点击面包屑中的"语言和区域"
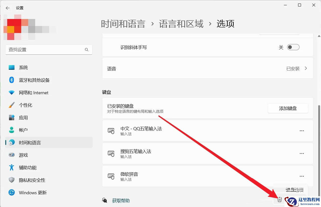 [x=181, y=23]
